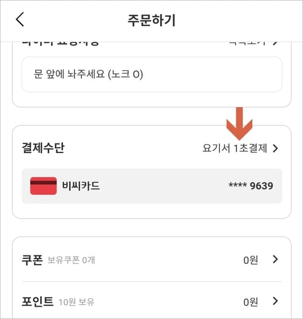The height and width of the screenshot is (319, 303).
Task: Click the point amount 0원
Action: pyautogui.click(x=251, y=302)
